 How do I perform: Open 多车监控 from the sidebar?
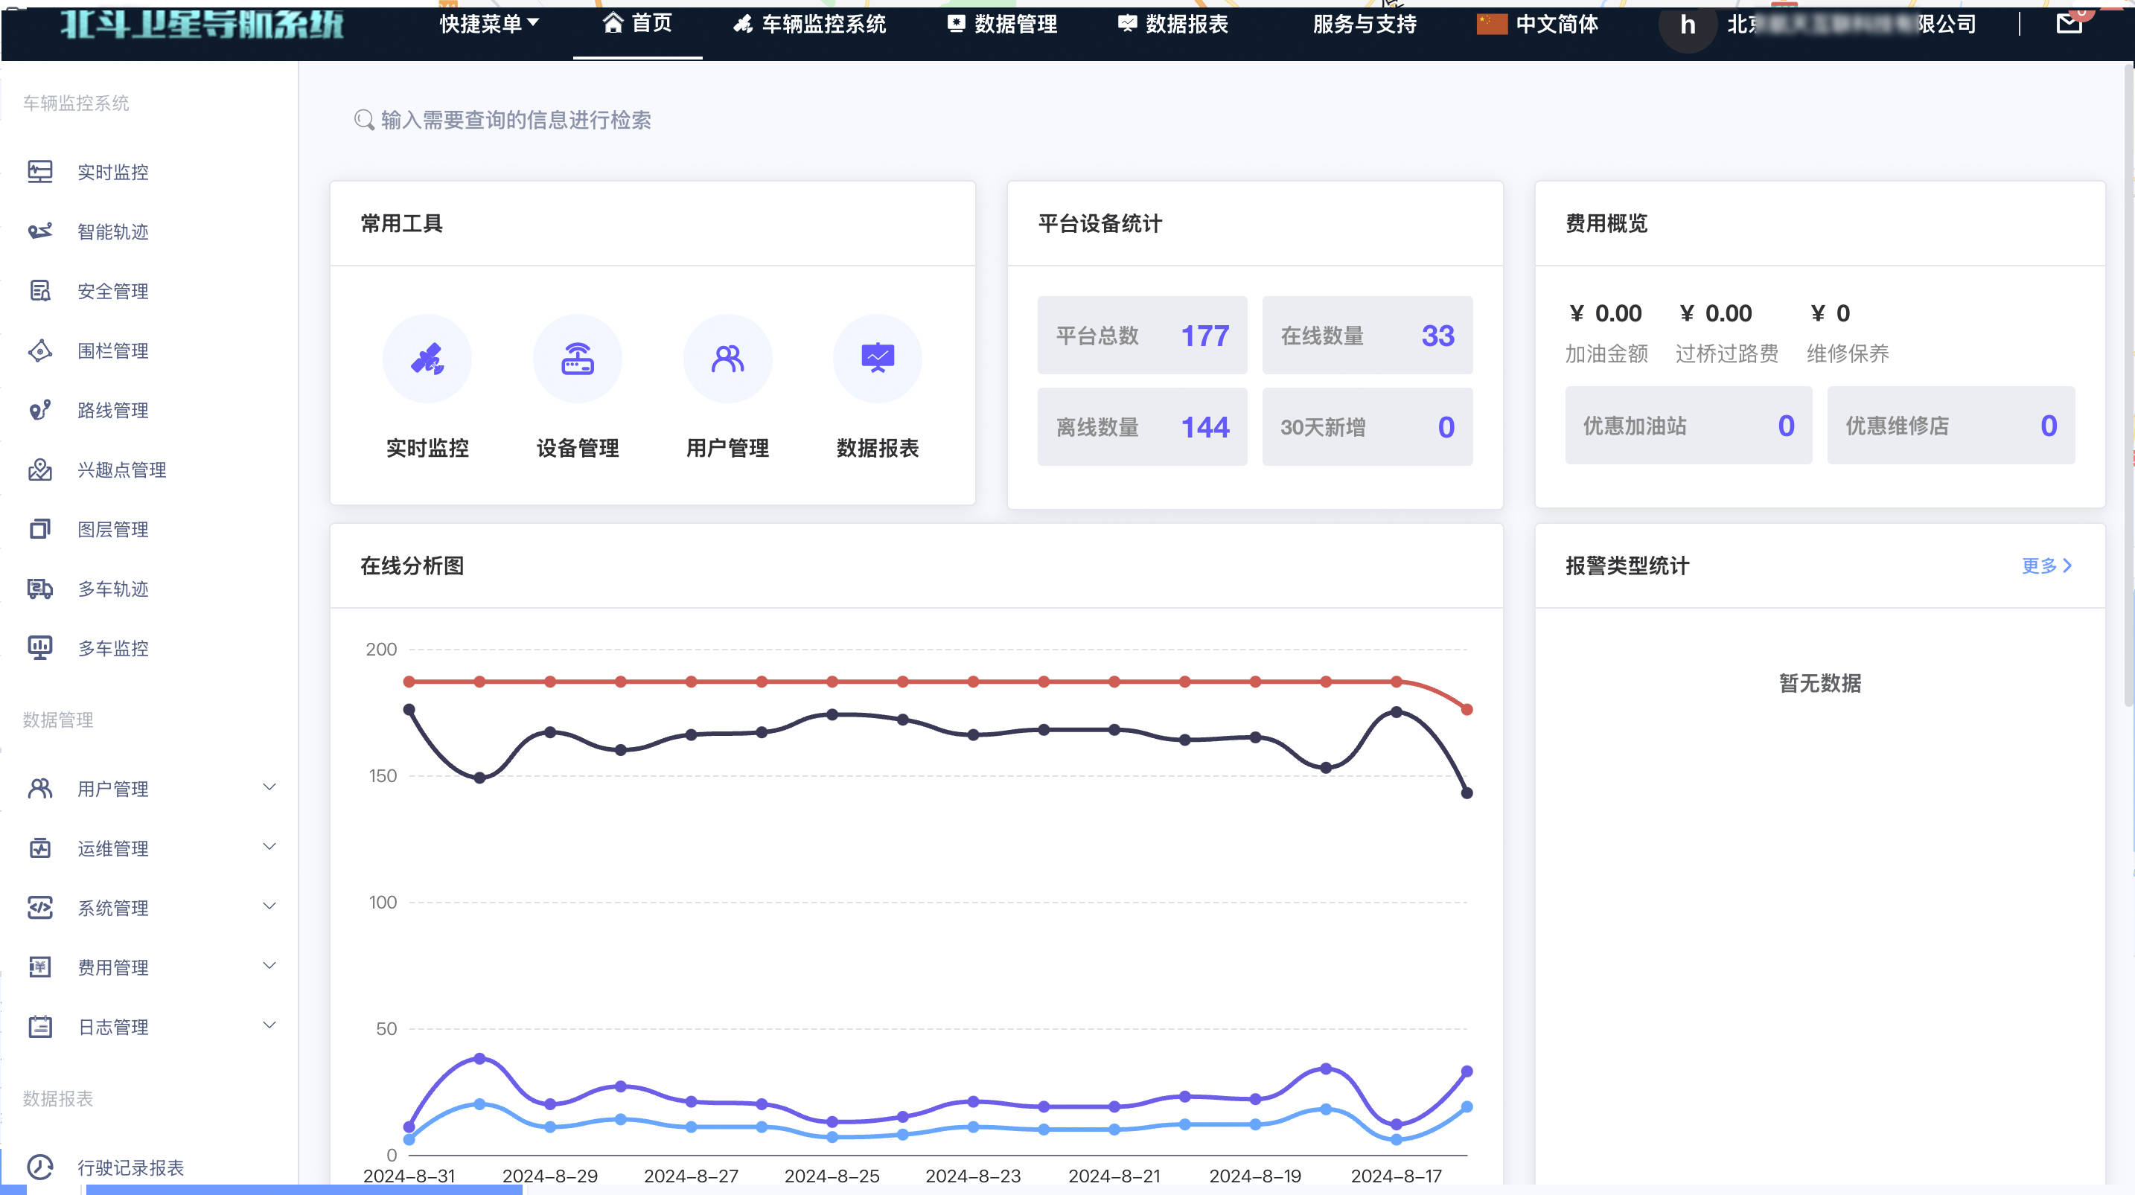(112, 648)
